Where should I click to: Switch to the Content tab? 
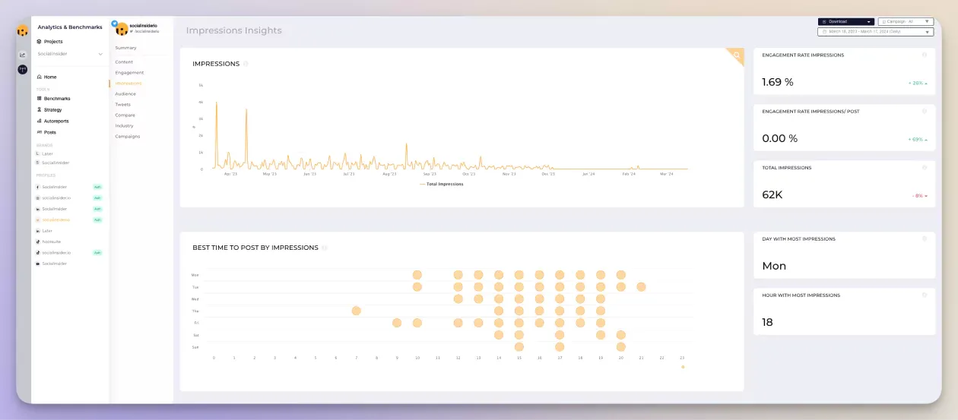point(124,62)
